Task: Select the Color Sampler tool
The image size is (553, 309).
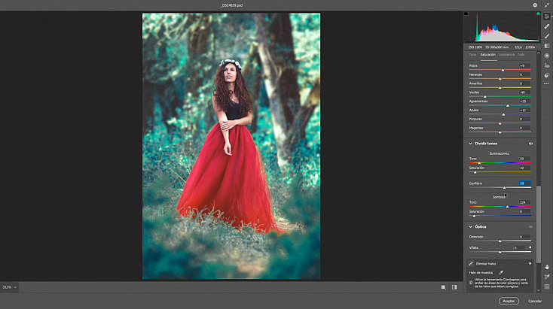Action: pos(547,277)
